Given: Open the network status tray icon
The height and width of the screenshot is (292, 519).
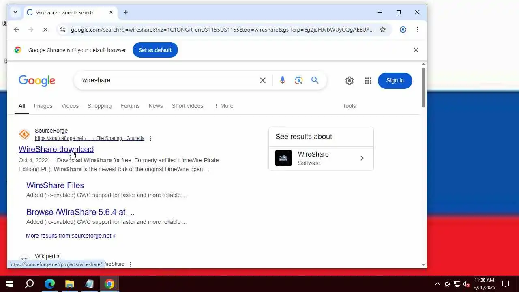Looking at the screenshot, I should coord(457,284).
